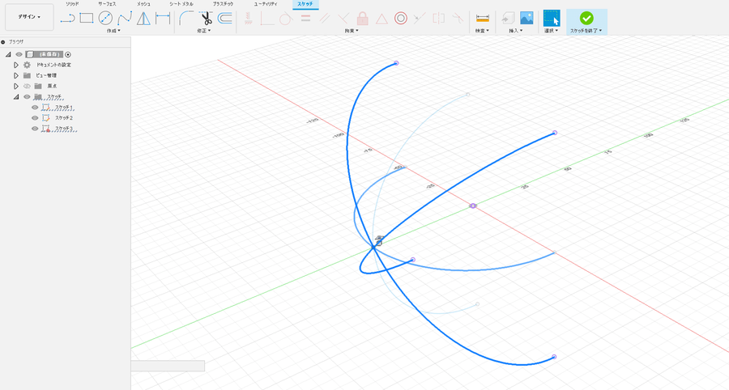This screenshot has height=390, width=729.
Task: Expand the 原点 tree node
Action: click(x=16, y=86)
